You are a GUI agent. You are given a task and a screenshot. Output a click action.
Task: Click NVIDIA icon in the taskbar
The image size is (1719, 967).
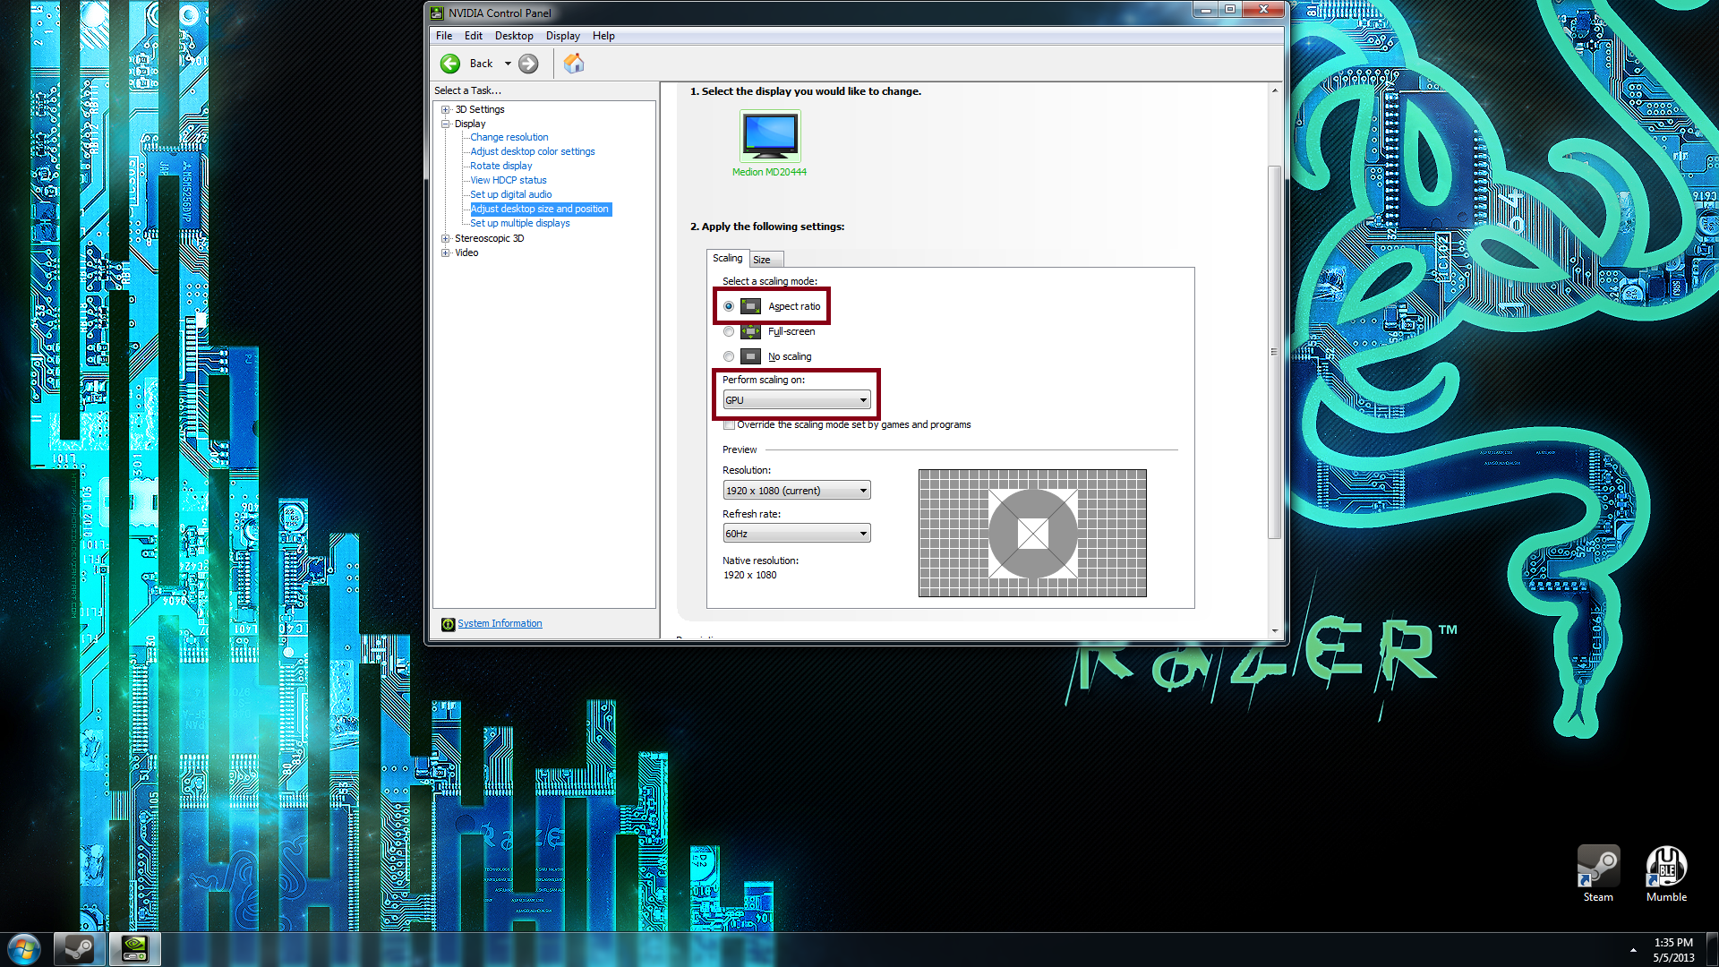pos(134,949)
